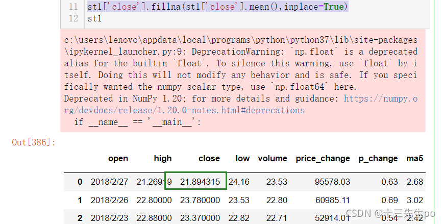Select the 'p_change' column header

pyautogui.click(x=378, y=159)
